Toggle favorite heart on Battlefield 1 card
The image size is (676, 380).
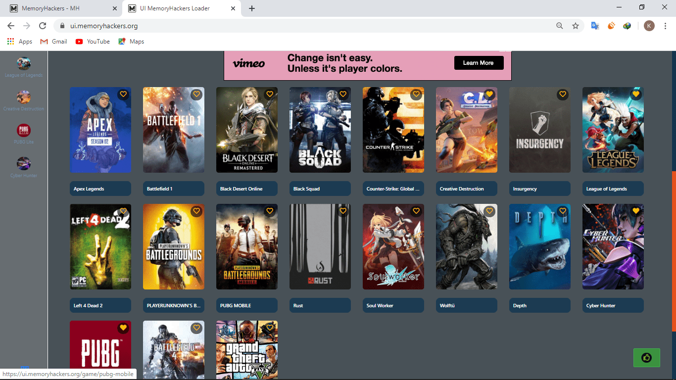(196, 94)
